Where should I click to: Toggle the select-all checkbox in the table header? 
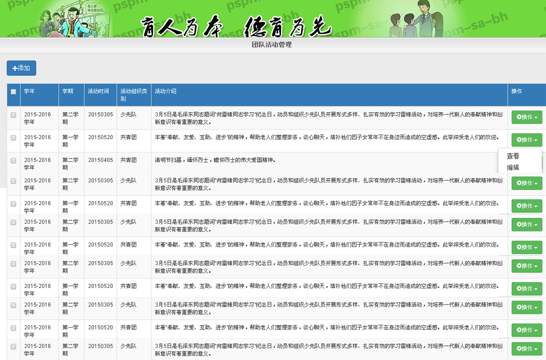tap(13, 91)
